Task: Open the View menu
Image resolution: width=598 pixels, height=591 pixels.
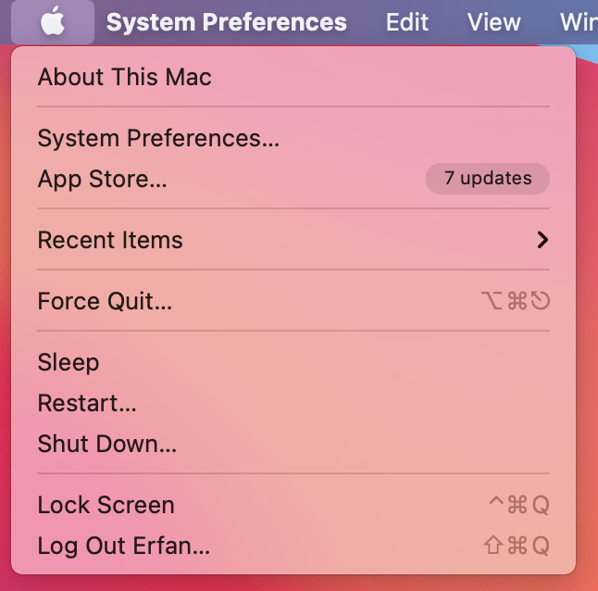Action: 493,21
